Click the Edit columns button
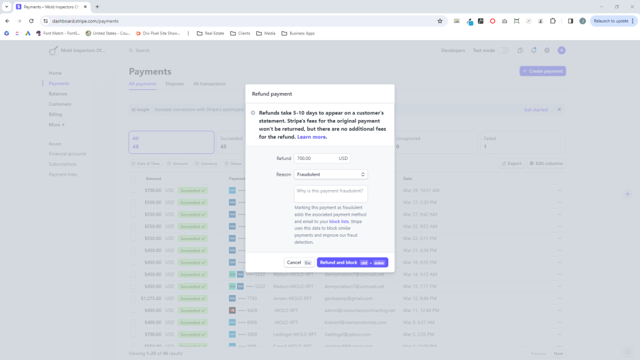 [546, 163]
